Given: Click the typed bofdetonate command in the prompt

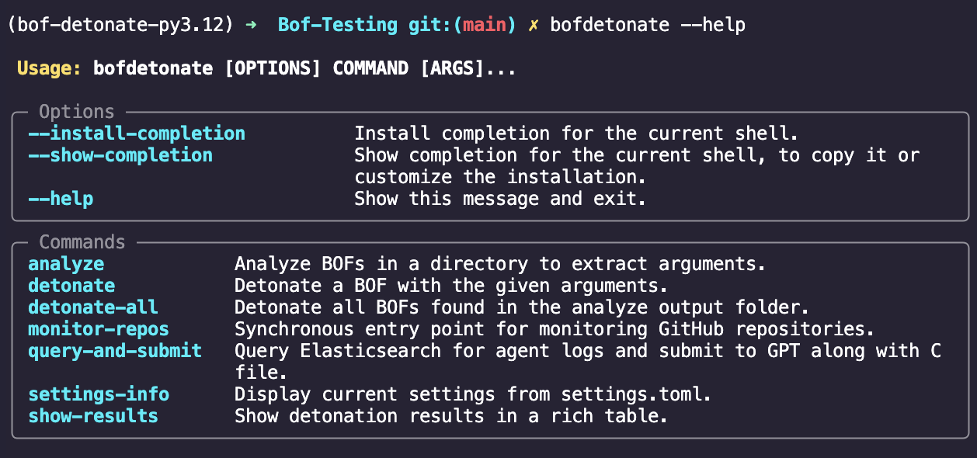Looking at the screenshot, I should tap(610, 25).
